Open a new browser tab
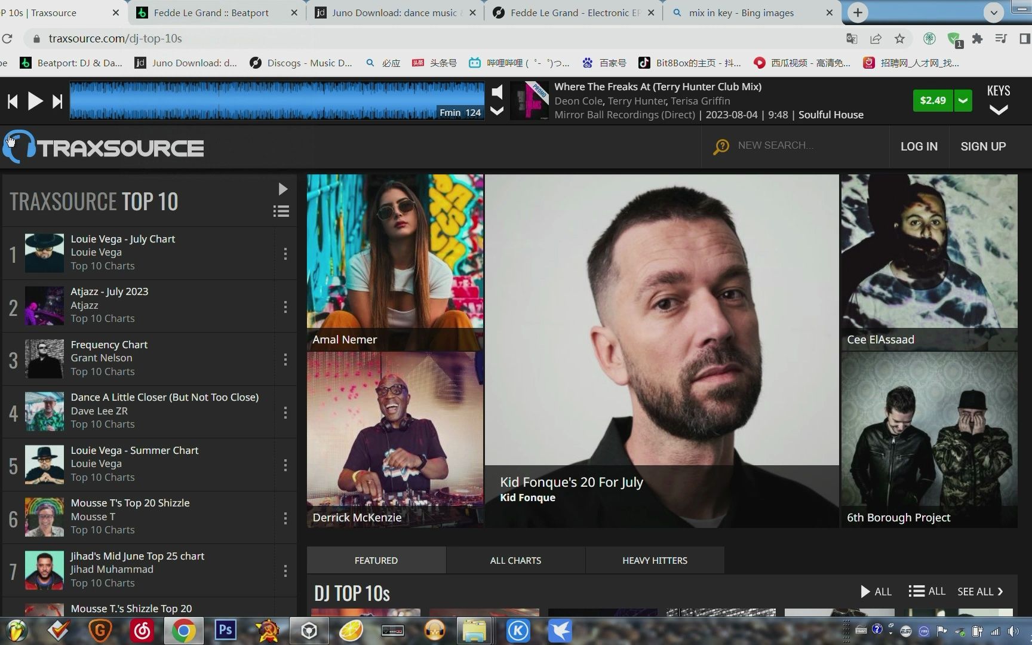This screenshot has width=1032, height=645. 858,13
